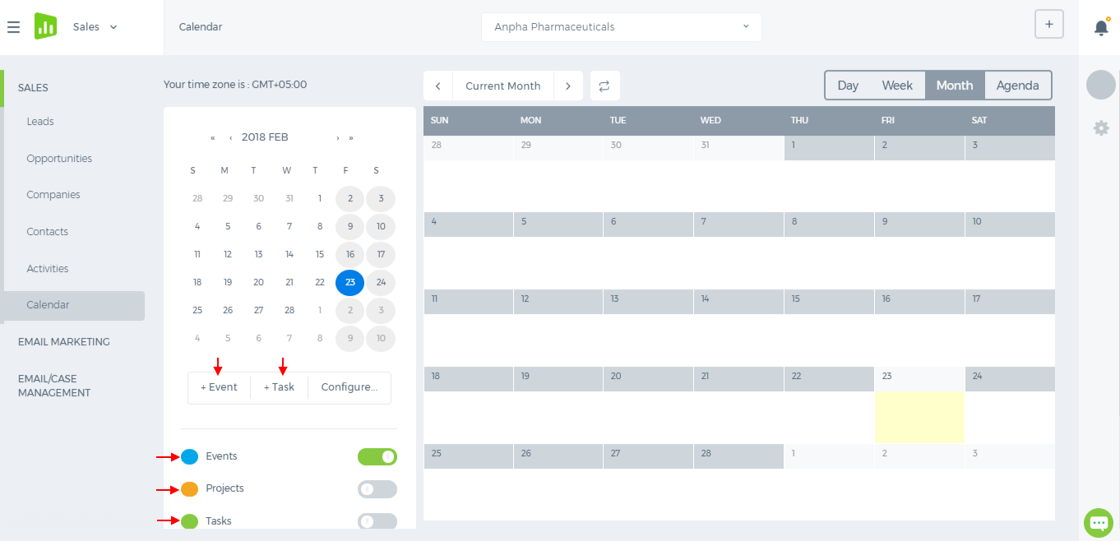This screenshot has width=1120, height=541.
Task: Open the notifications bell
Action: 1101,28
